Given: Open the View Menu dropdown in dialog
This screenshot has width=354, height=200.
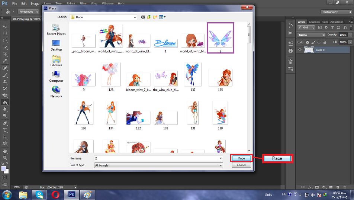Looking at the screenshot, I should (x=162, y=17).
